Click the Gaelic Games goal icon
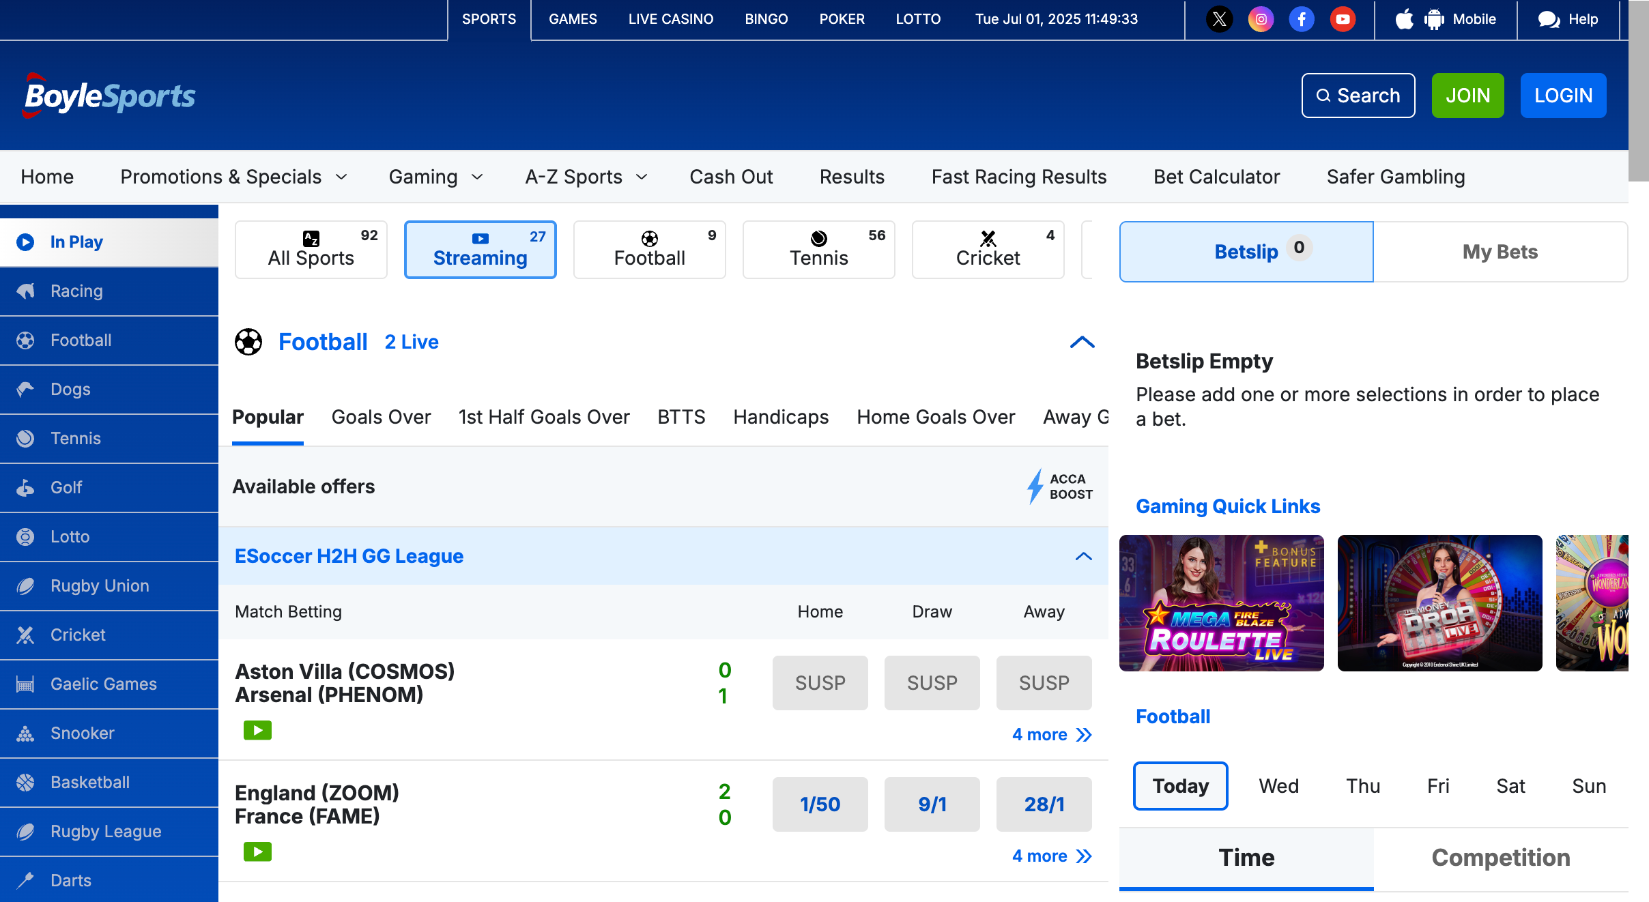The height and width of the screenshot is (902, 1649). (x=25, y=684)
